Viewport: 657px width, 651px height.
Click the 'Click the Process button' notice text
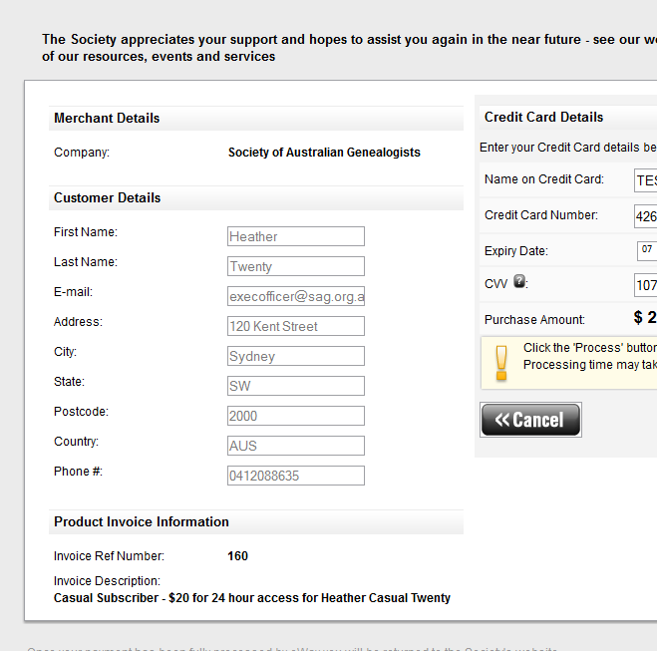coord(590,356)
